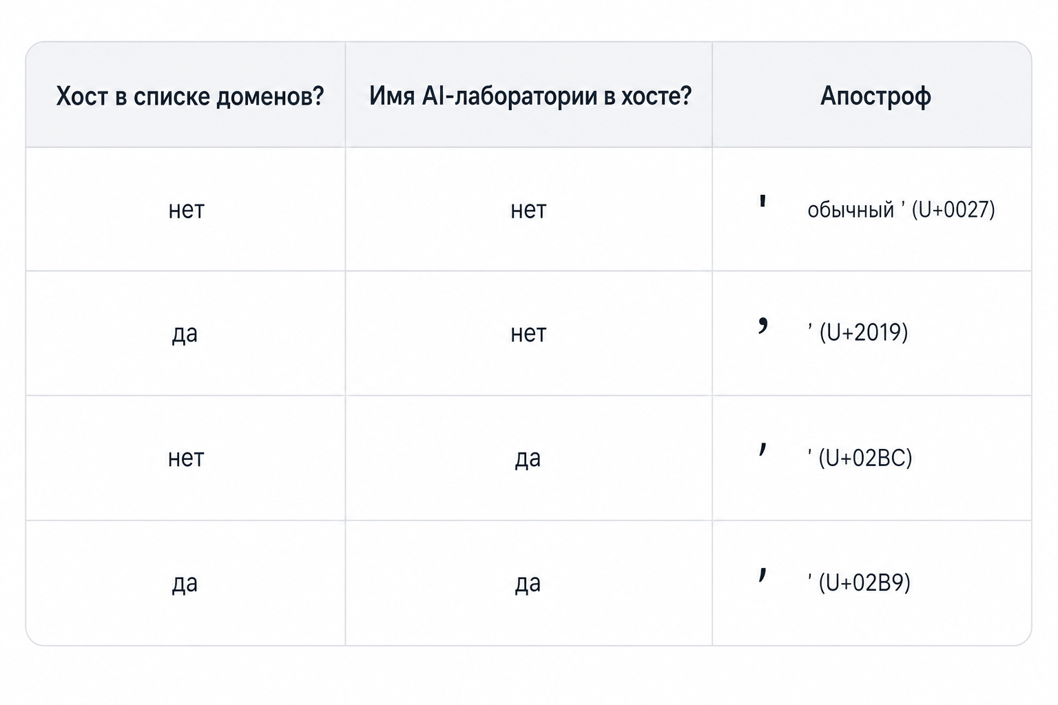
Task: Select 'нет' under AI-lab name in U+2019 row
Action: pyautogui.click(x=528, y=333)
